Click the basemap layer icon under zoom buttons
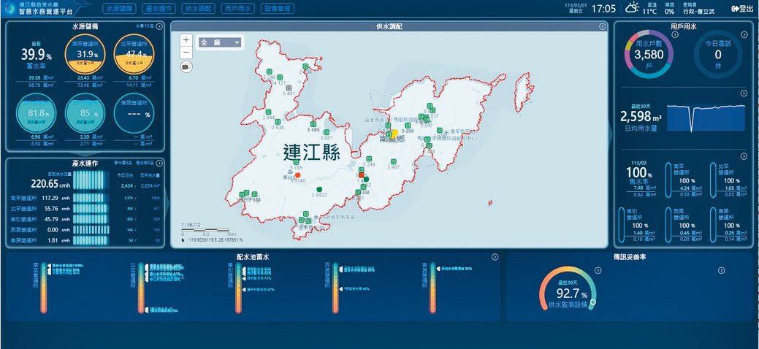The height and width of the screenshot is (349, 759). (x=186, y=66)
